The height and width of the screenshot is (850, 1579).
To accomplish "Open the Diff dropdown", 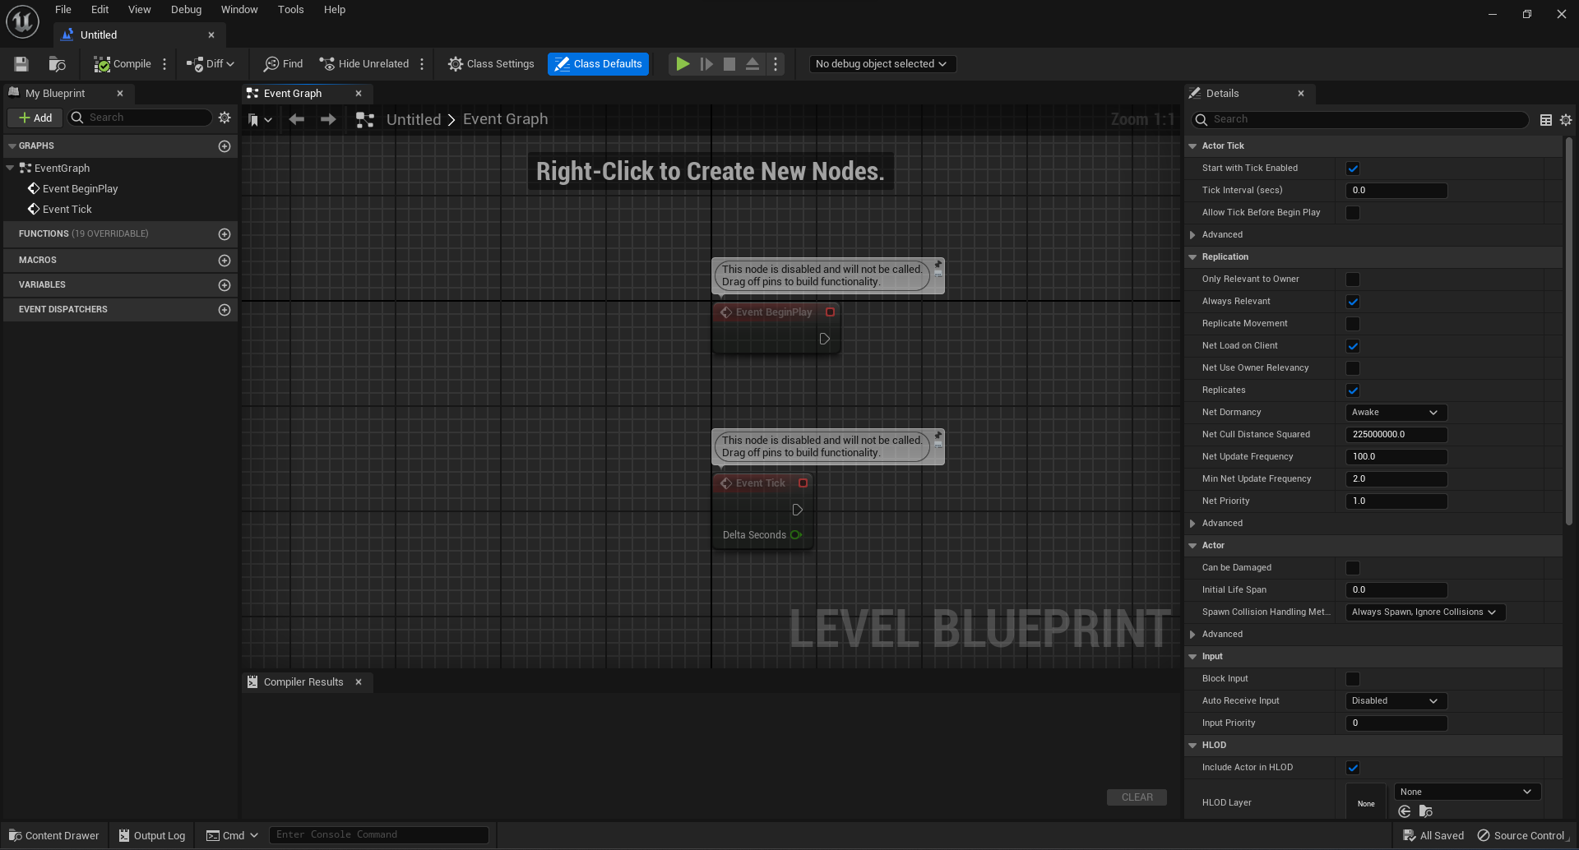I will (x=210, y=63).
